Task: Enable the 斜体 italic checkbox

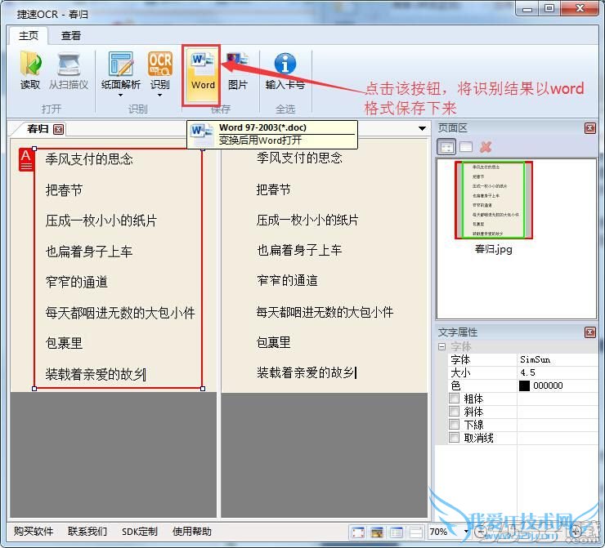Action: coord(454,412)
